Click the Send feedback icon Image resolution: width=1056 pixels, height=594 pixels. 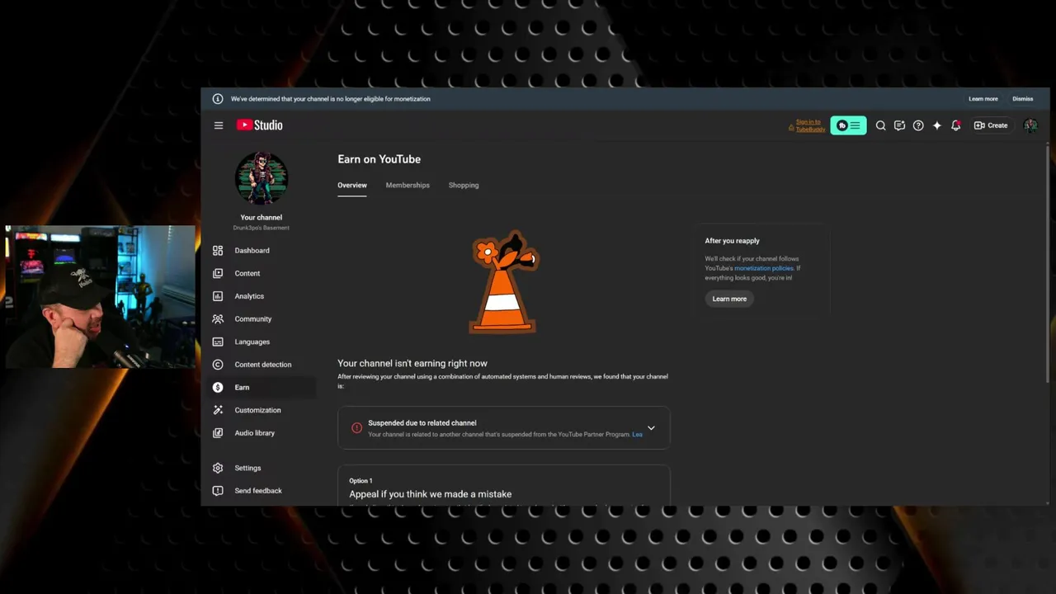tap(218, 491)
